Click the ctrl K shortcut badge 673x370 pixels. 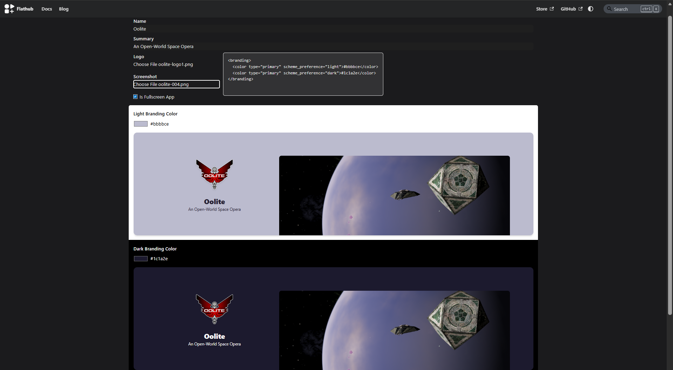650,9
